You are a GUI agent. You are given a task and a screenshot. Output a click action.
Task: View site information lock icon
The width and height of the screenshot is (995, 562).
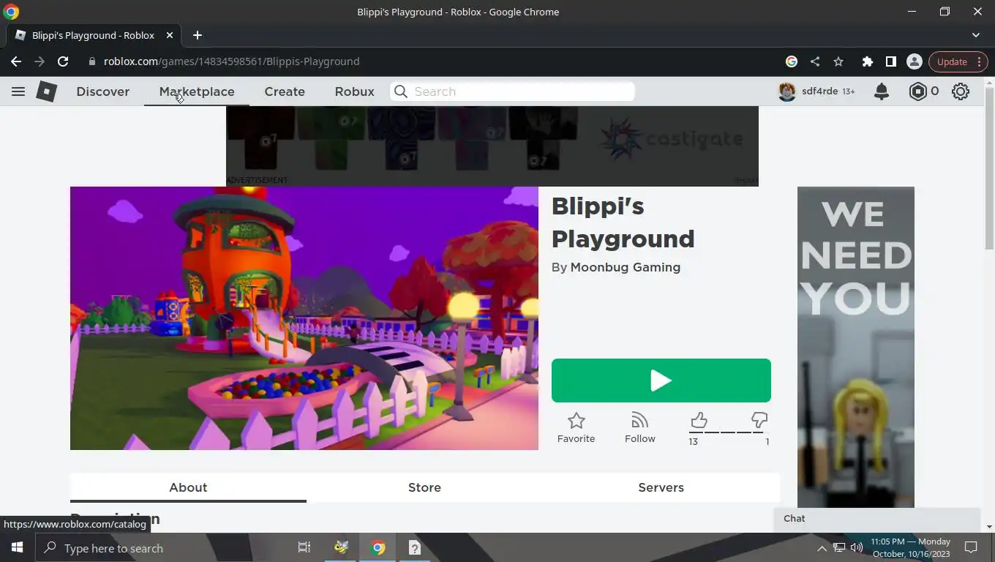pyautogui.click(x=92, y=61)
